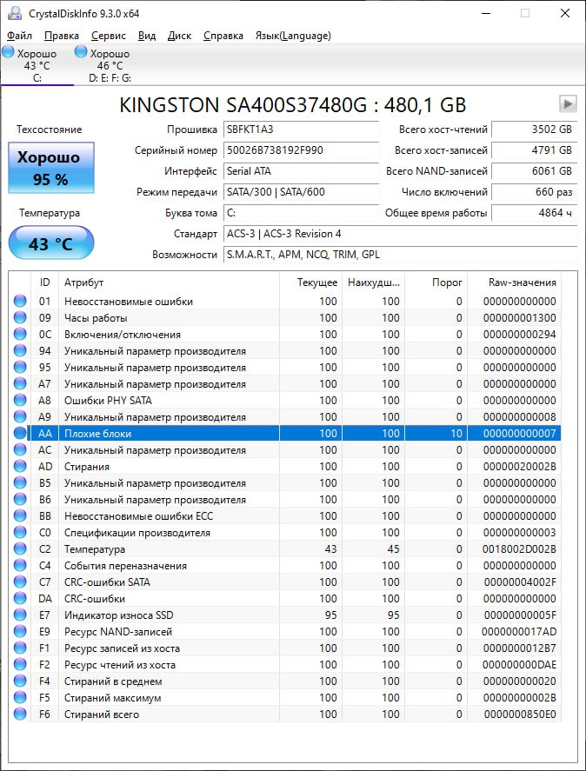The height and width of the screenshot is (771, 586).
Task: Click the Текущее column header
Action: (x=311, y=282)
